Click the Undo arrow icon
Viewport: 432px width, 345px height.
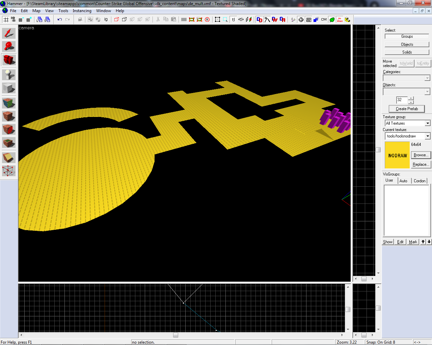tap(60, 20)
